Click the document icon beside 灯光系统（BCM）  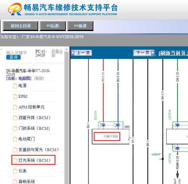(15, 160)
